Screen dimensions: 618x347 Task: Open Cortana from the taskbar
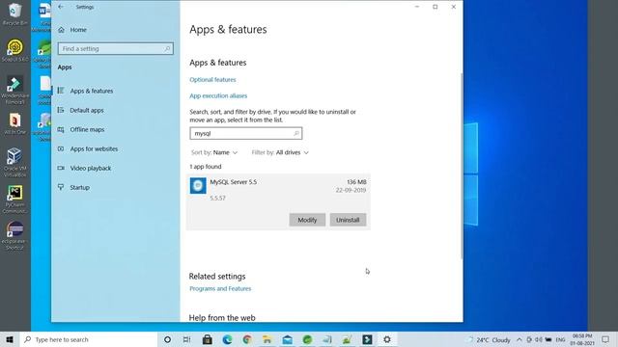click(167, 339)
